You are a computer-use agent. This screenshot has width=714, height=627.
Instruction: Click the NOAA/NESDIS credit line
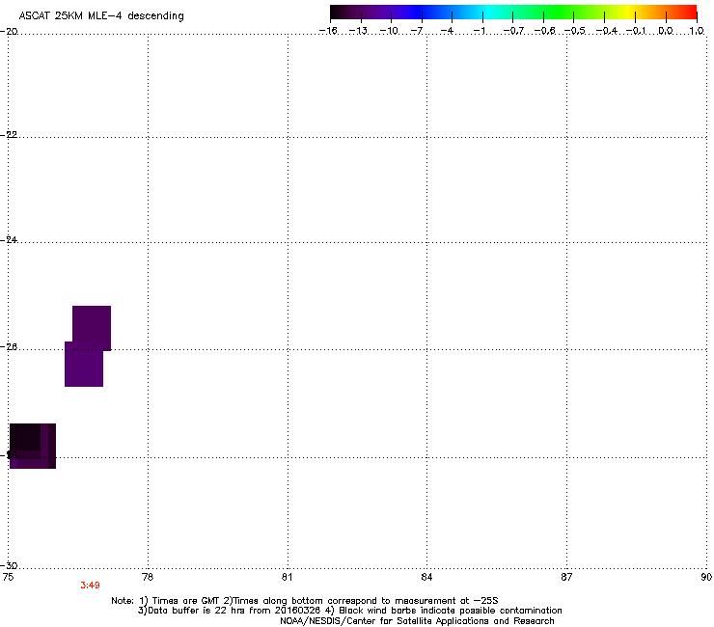pyautogui.click(x=417, y=621)
